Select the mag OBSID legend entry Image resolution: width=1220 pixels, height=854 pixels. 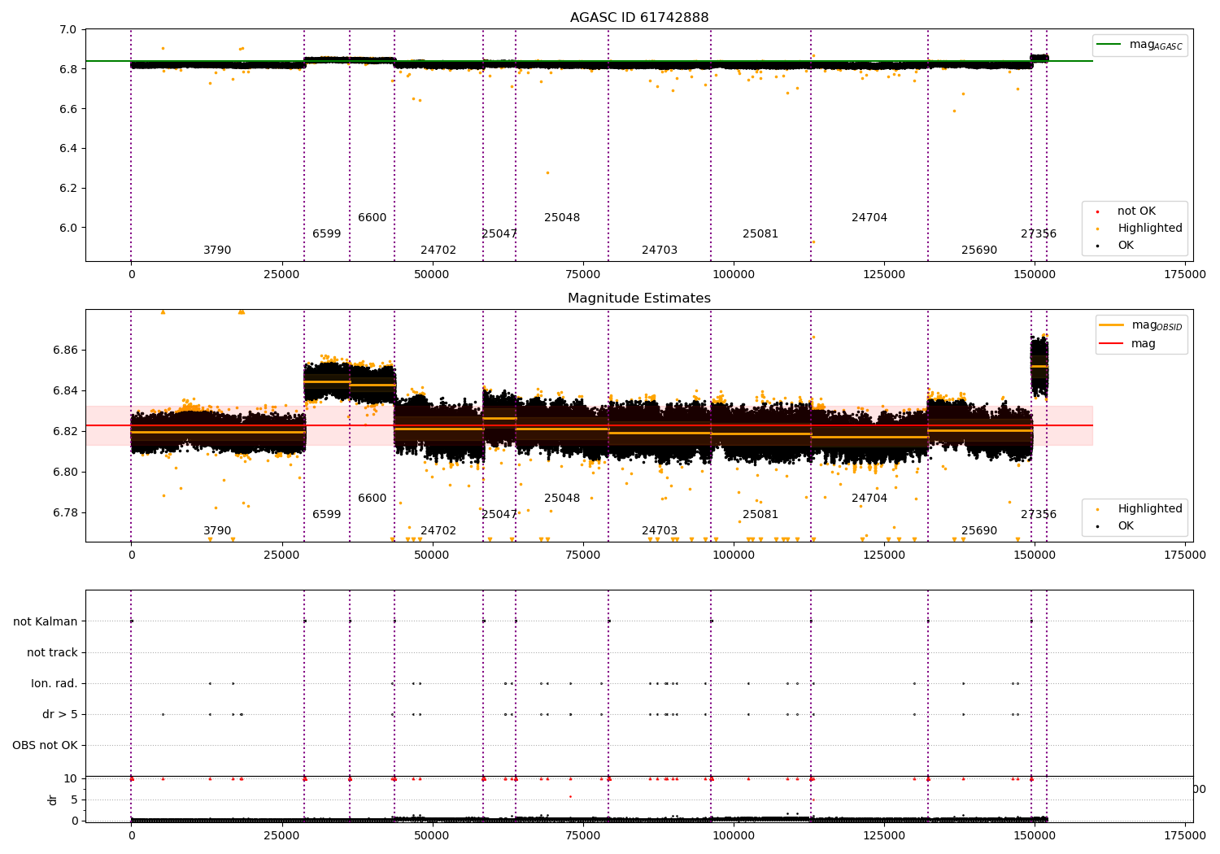pos(1140,325)
